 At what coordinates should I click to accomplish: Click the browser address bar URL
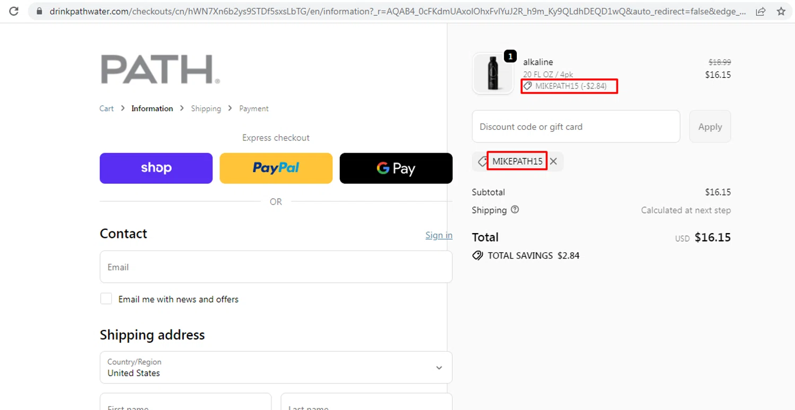tap(397, 11)
